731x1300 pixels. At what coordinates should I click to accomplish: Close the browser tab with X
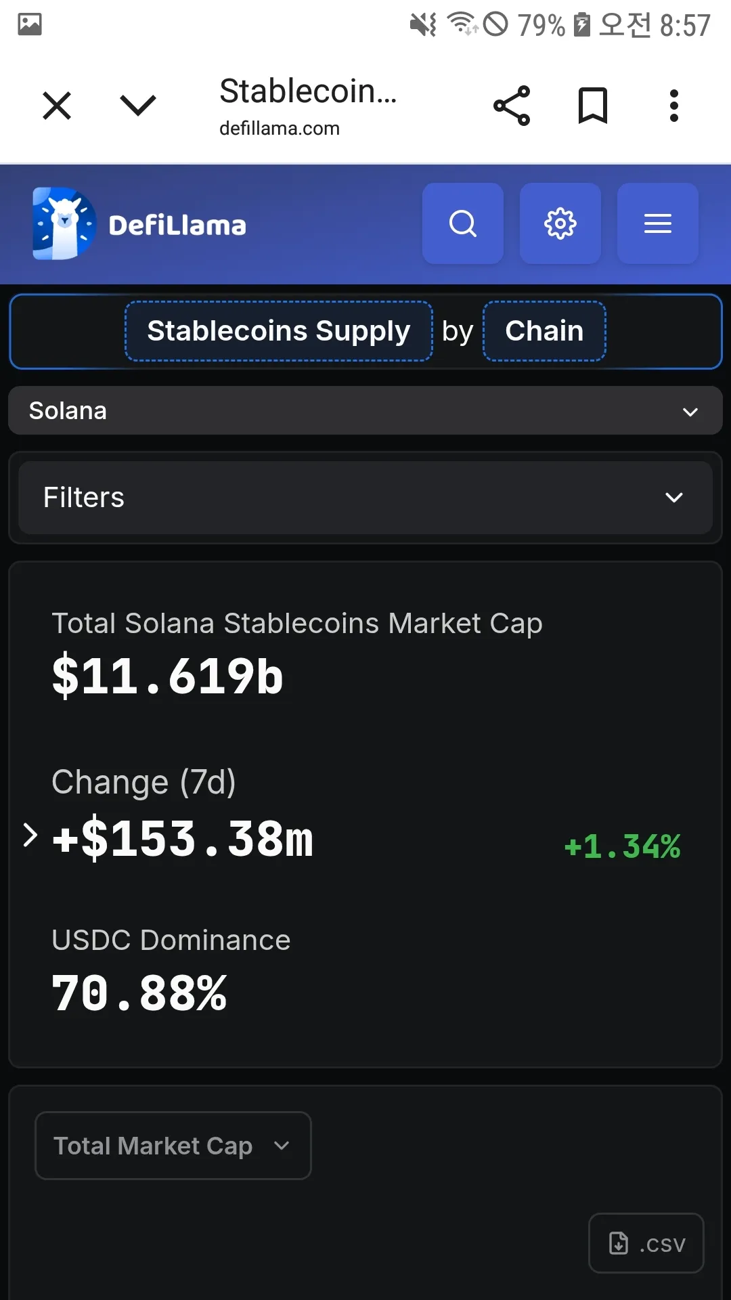pyautogui.click(x=57, y=106)
